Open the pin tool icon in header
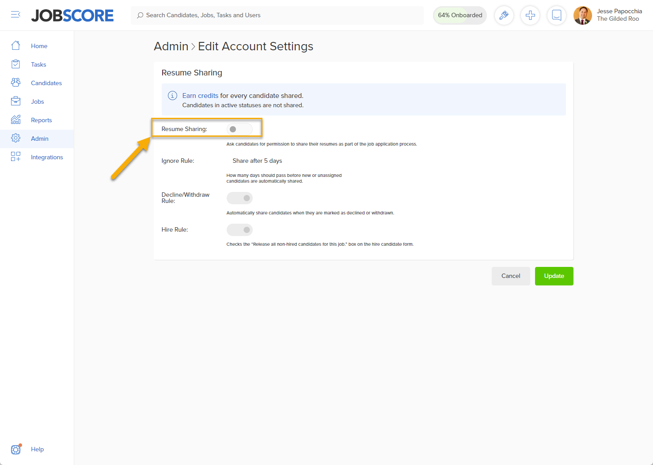The image size is (653, 465). point(504,15)
